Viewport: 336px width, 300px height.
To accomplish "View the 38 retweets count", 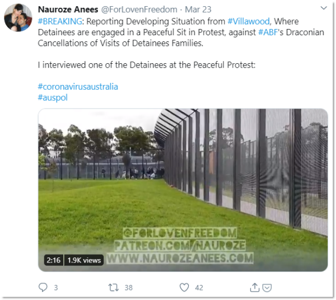I will [129, 288].
